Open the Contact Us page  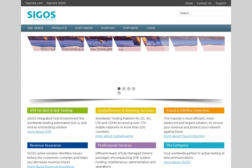(x=204, y=3)
